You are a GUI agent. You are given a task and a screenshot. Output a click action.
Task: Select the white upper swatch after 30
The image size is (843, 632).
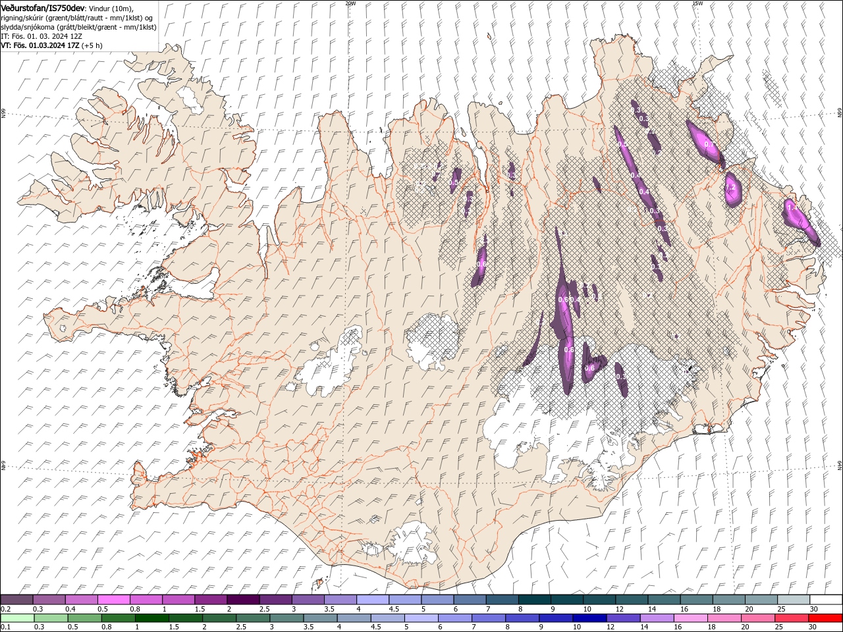point(827,600)
